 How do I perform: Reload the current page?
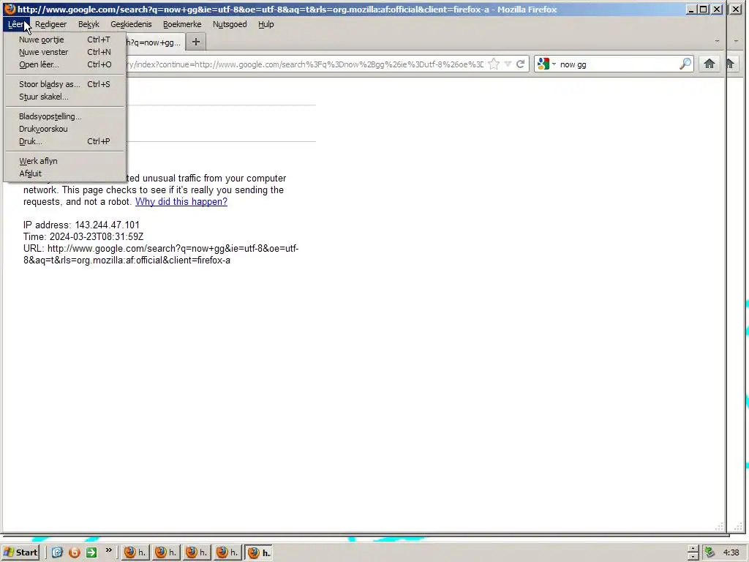[x=521, y=64]
